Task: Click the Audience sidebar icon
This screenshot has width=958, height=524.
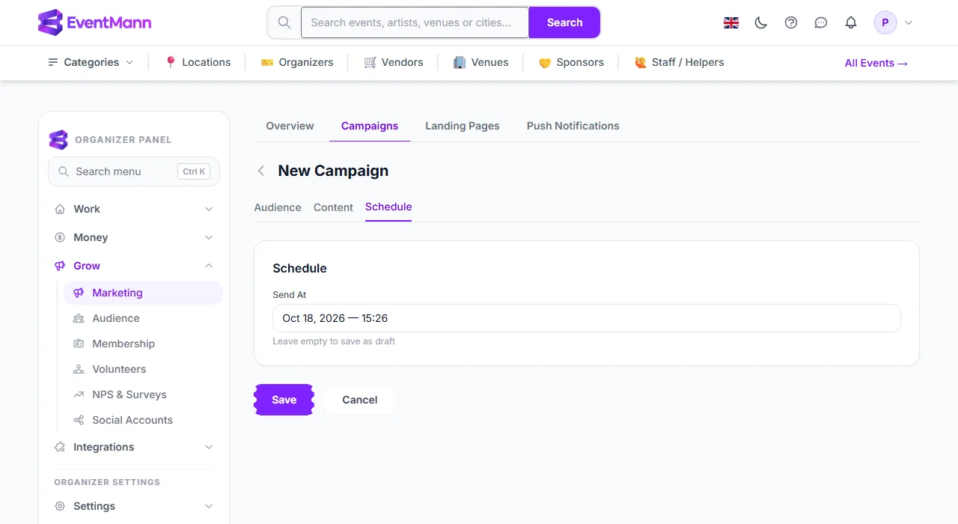Action: (x=79, y=318)
